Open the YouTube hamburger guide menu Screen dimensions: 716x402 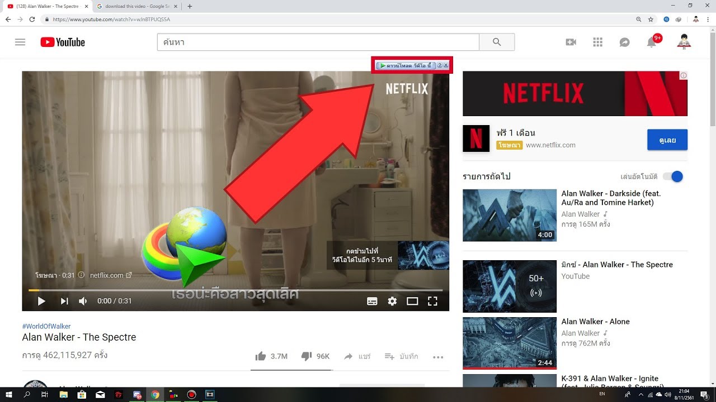(20, 42)
